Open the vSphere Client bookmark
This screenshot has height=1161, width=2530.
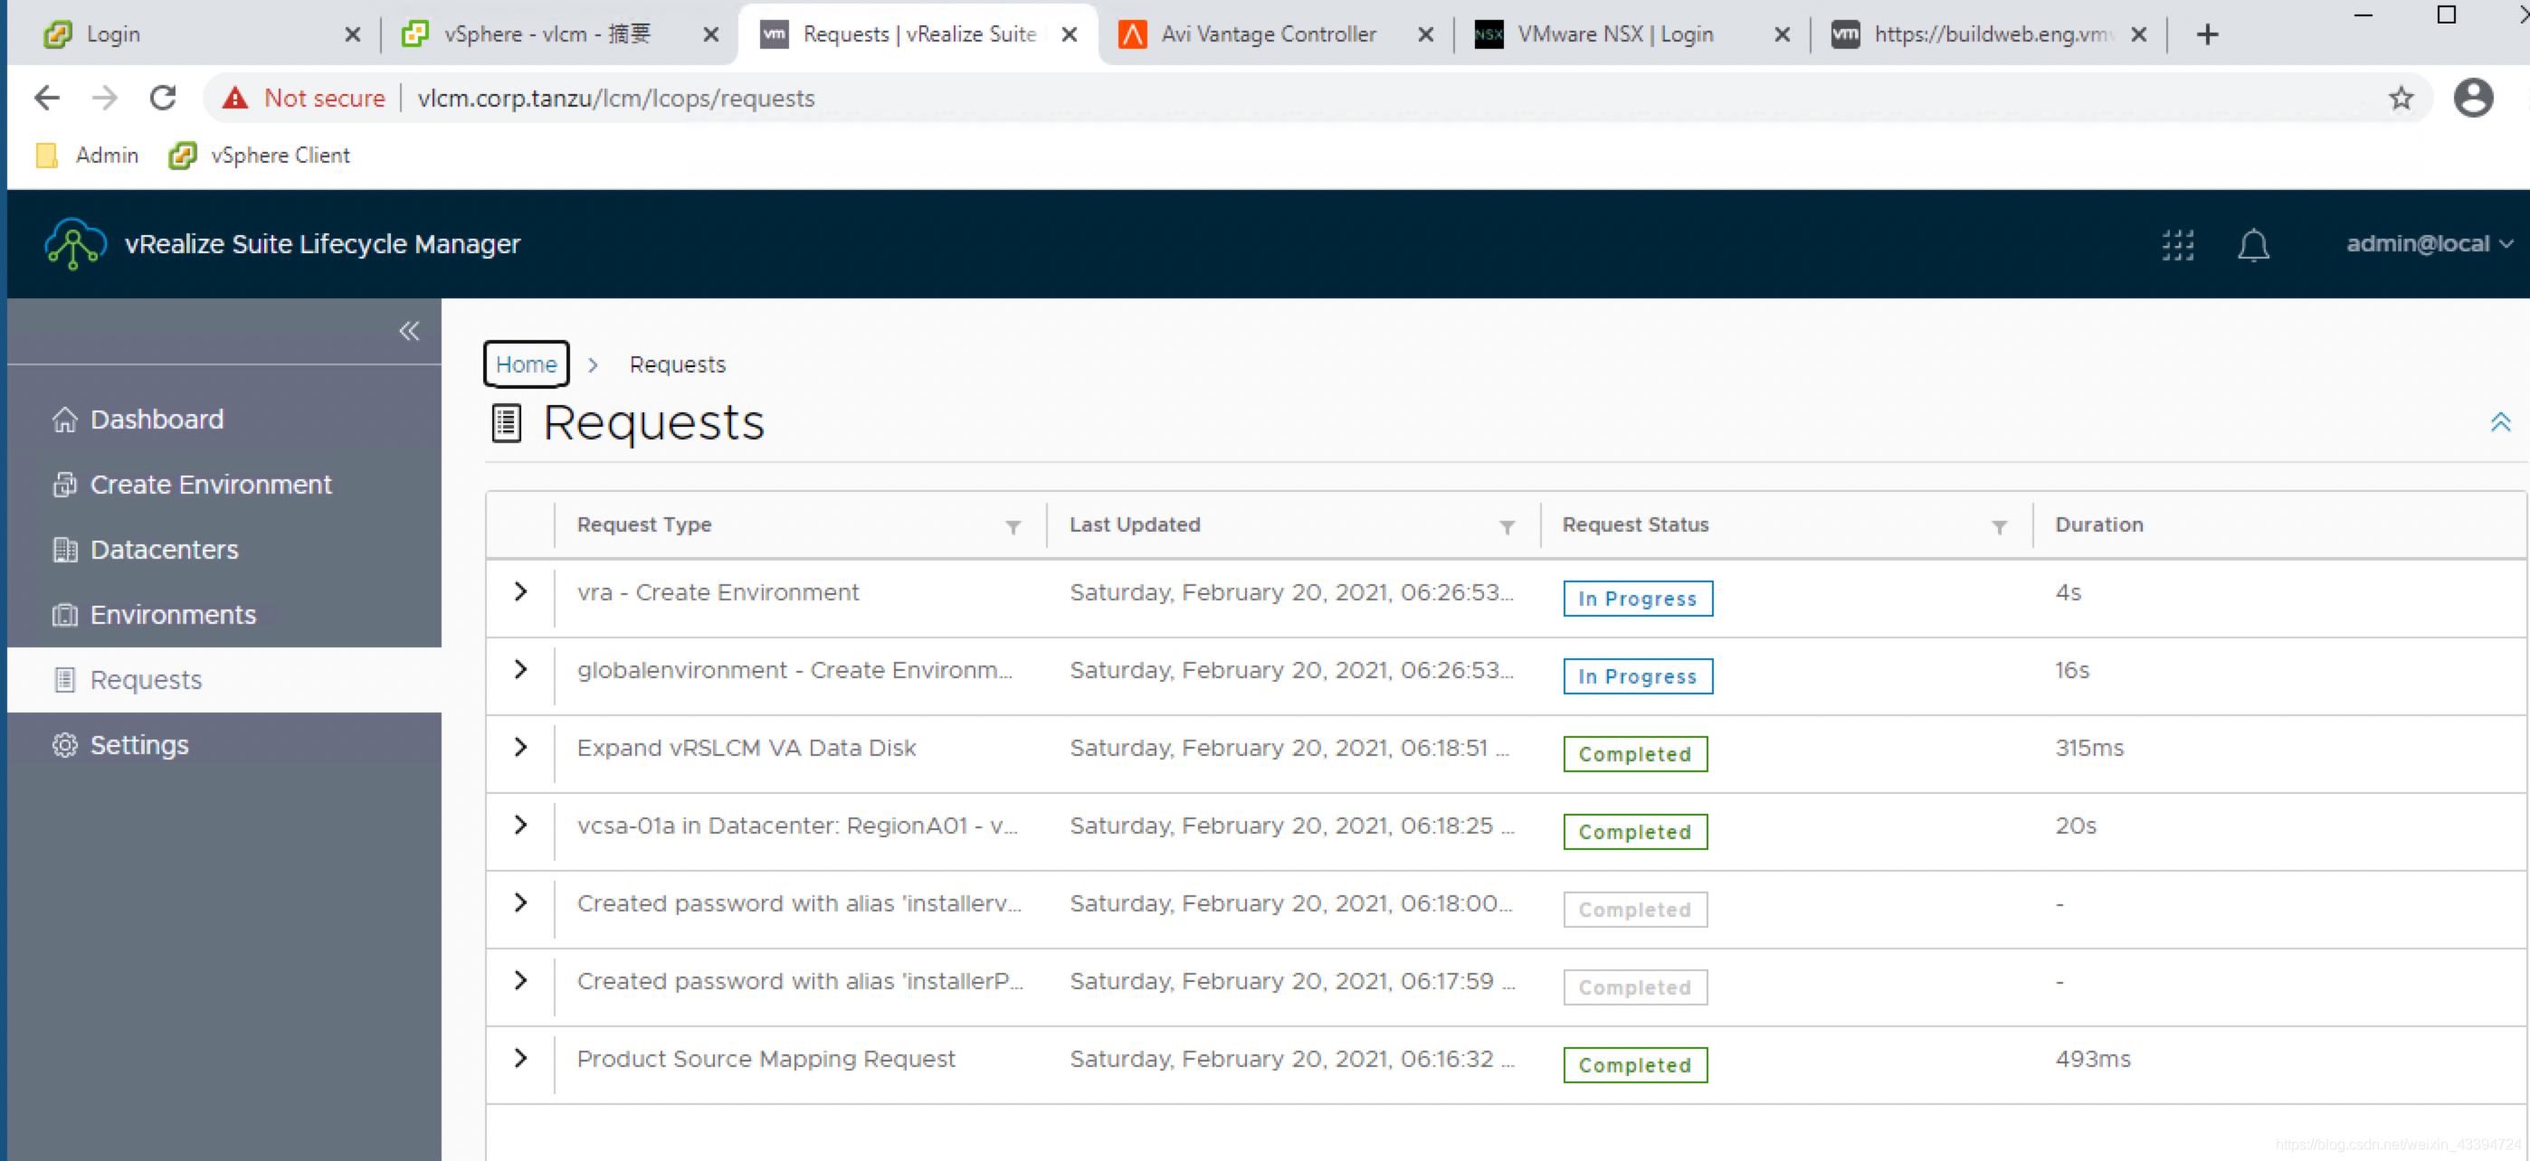[x=261, y=155]
